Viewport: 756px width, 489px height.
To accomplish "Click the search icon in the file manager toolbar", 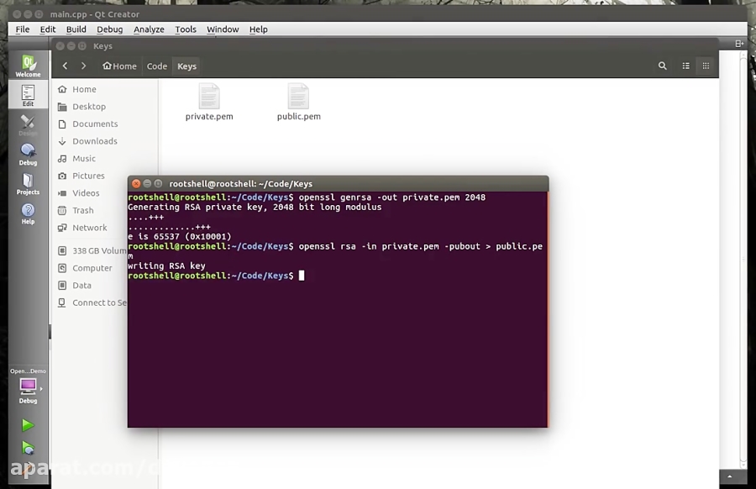I will click(663, 66).
